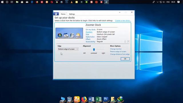Open the user folder icon on the dock
The image size is (183, 103).
[113, 100]
